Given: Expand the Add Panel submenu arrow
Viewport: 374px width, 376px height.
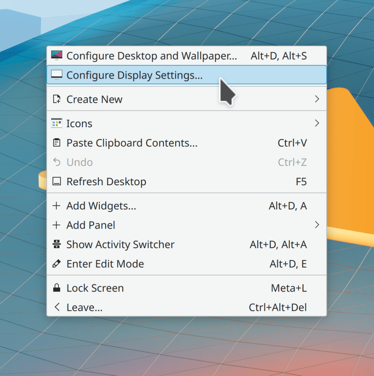Looking at the screenshot, I should tap(317, 225).
